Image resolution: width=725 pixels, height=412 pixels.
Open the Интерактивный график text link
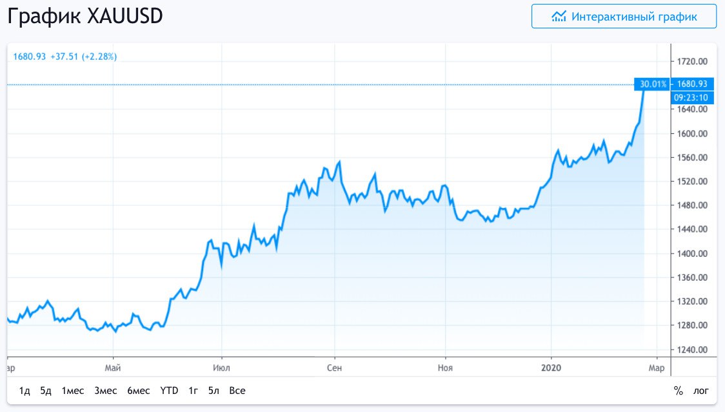pyautogui.click(x=634, y=17)
